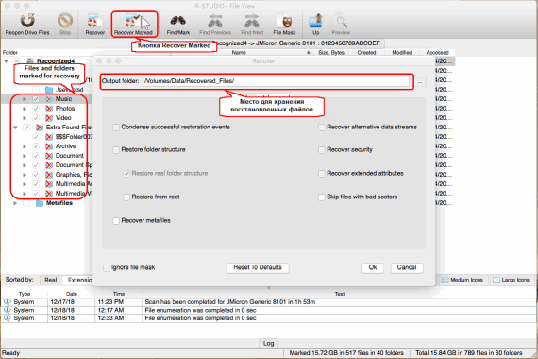Expand the Graphics folder node

pos(25,175)
